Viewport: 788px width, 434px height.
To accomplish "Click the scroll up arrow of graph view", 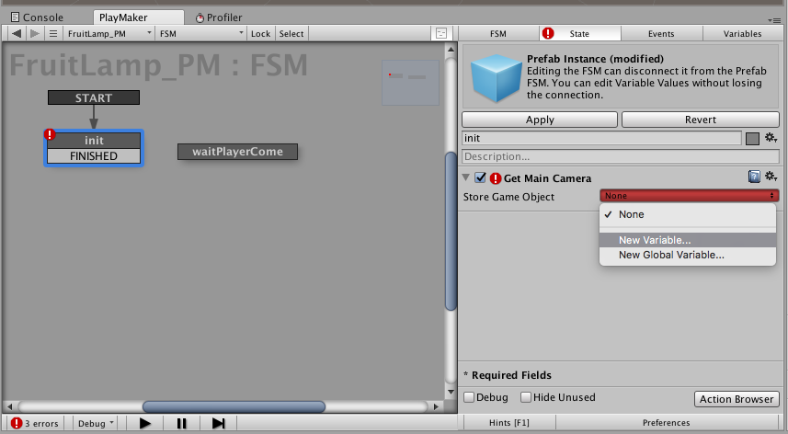I will coord(451,50).
